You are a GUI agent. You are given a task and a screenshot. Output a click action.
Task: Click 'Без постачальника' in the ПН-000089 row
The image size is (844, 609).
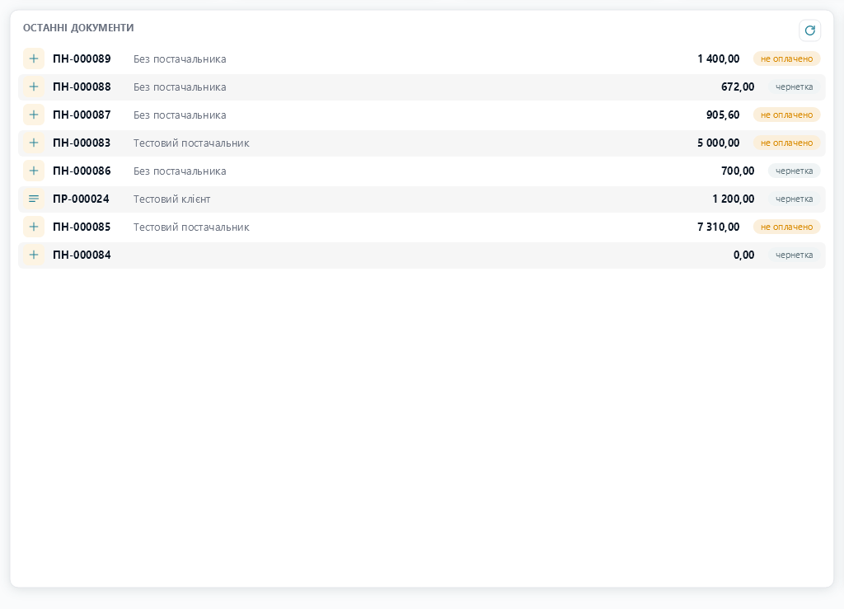coord(180,59)
